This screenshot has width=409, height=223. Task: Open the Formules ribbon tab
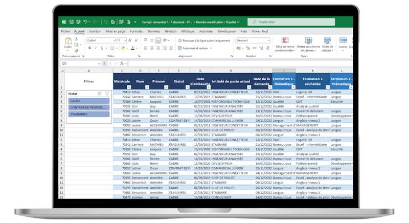pyautogui.click(x=136, y=31)
